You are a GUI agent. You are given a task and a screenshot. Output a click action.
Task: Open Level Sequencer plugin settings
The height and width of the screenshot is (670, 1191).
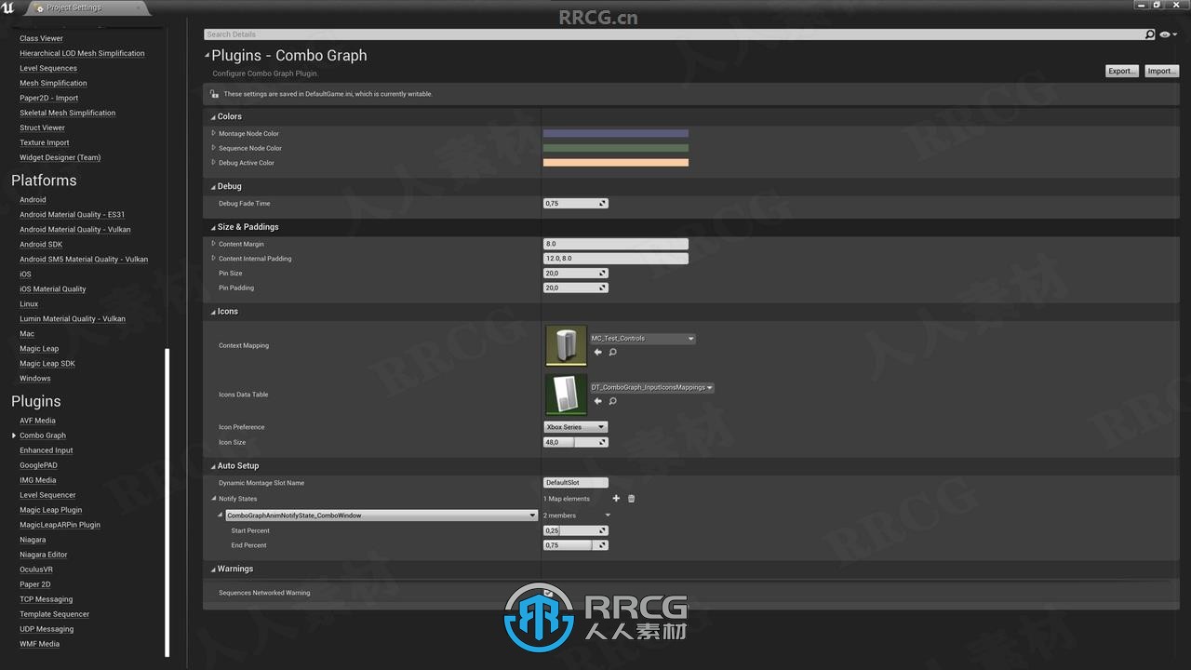click(x=47, y=495)
